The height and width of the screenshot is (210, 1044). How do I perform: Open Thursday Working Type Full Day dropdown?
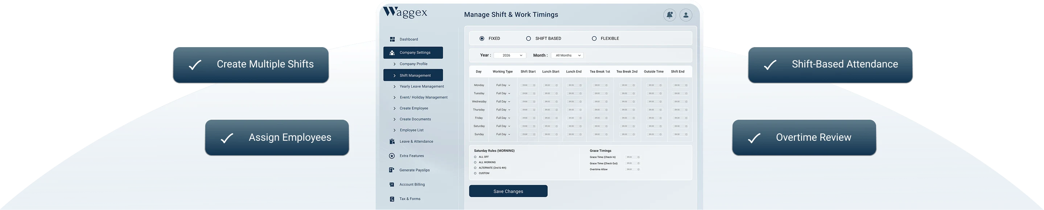[x=503, y=110]
